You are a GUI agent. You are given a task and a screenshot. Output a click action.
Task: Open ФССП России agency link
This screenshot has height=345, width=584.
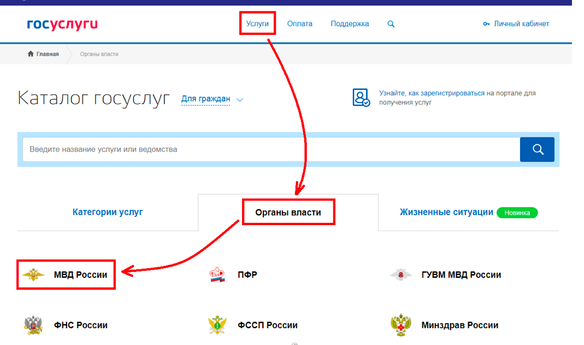tap(268, 325)
